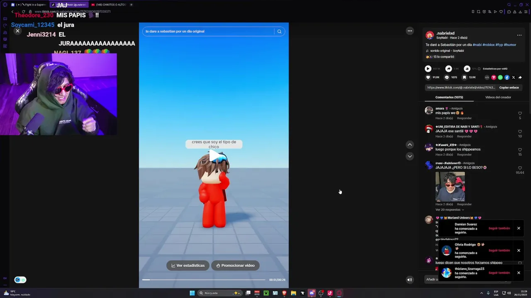The height and width of the screenshot is (298, 531).
Task: Open Windows Start menu
Action: coord(192,293)
